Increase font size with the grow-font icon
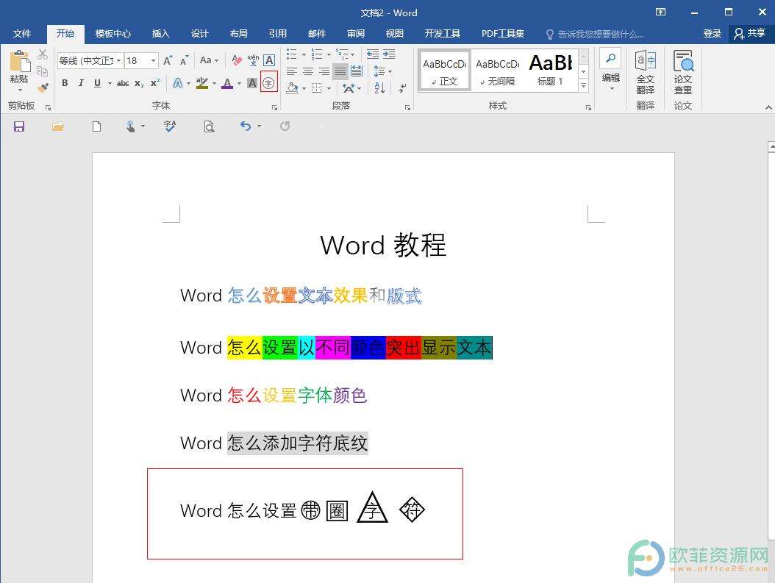This screenshot has width=775, height=583. (x=168, y=60)
